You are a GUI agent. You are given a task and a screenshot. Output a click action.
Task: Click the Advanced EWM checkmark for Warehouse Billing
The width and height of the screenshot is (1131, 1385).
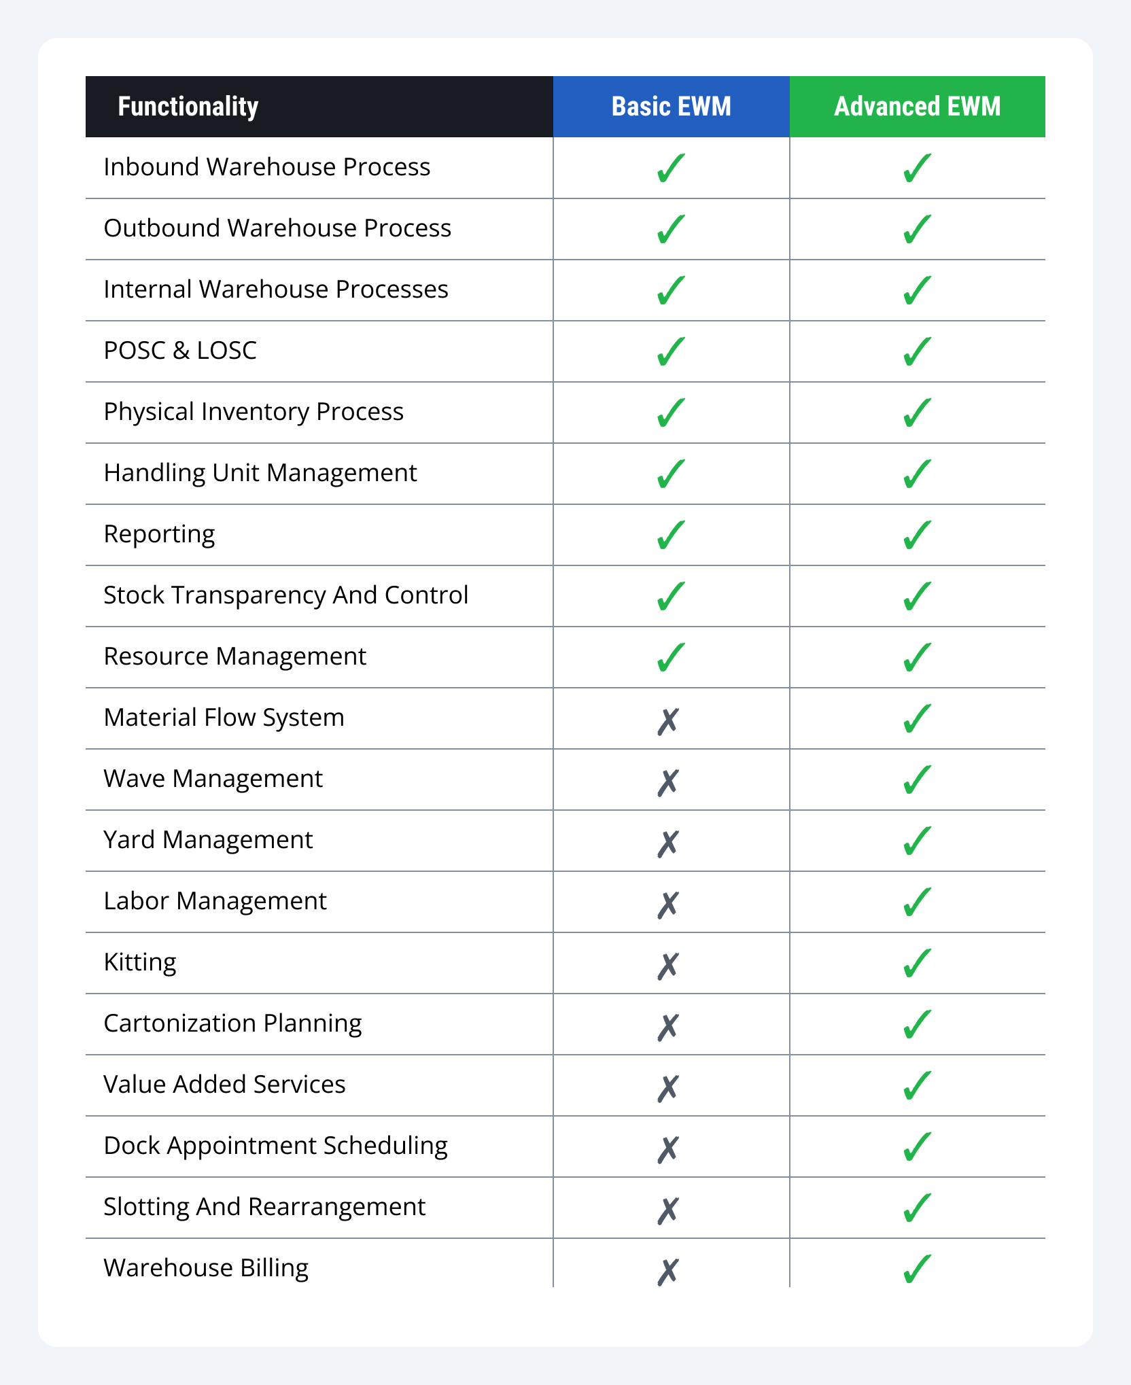917,1269
